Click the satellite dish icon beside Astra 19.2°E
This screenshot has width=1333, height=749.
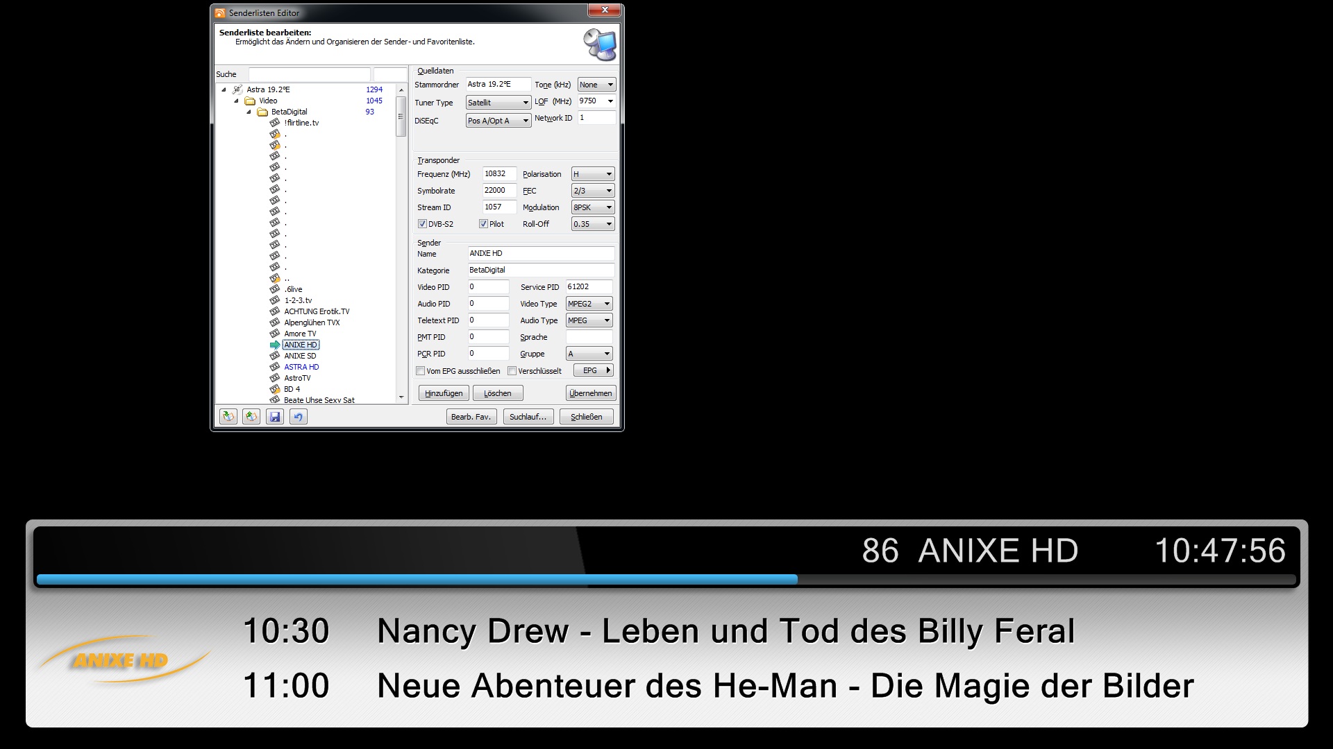tap(237, 89)
